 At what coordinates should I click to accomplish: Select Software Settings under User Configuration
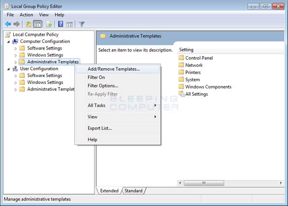click(x=45, y=76)
